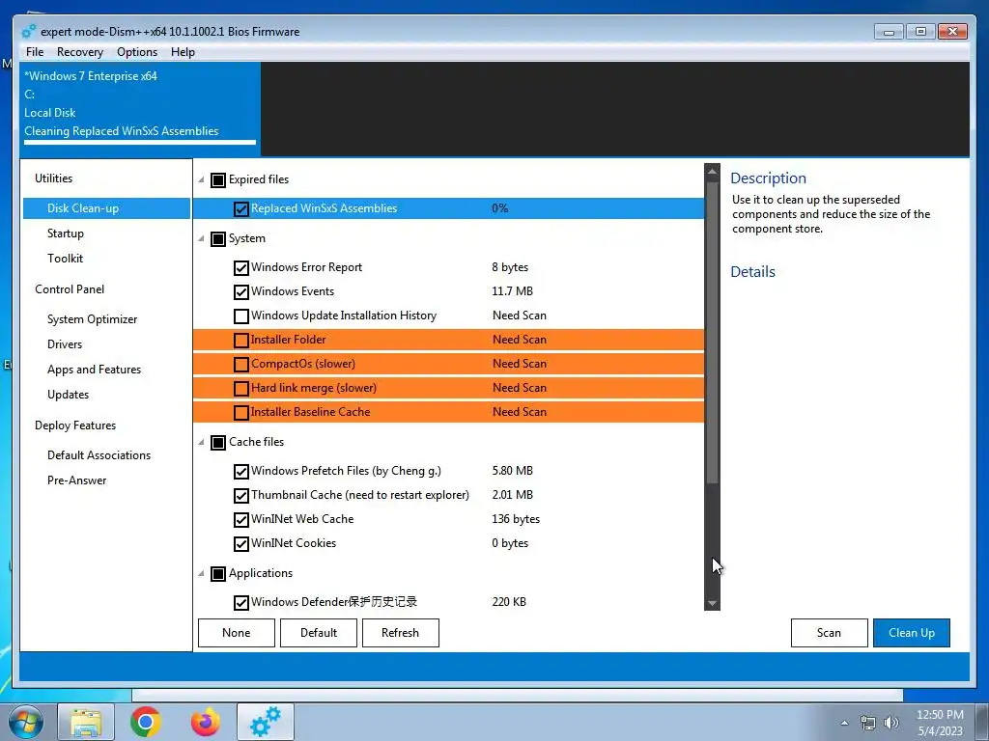989x741 pixels.
Task: Enable Installer Baseline Cache checkbox
Action: point(240,413)
